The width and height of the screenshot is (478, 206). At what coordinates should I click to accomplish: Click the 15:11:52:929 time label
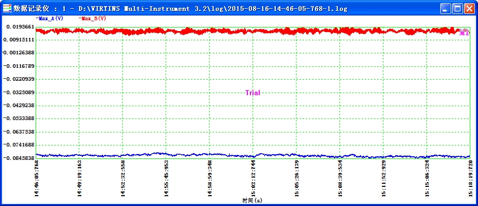384,178
